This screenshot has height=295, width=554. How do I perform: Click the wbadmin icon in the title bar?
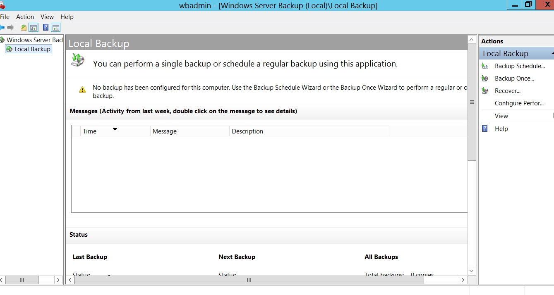2,5
